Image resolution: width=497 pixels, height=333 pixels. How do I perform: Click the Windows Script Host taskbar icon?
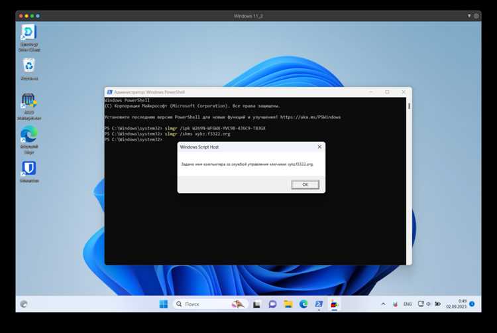click(x=335, y=304)
